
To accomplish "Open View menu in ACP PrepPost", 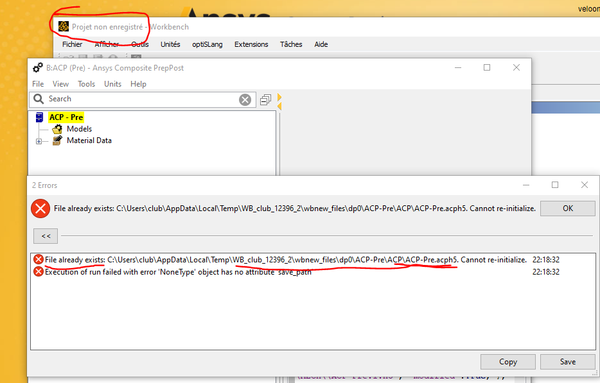I will click(60, 83).
